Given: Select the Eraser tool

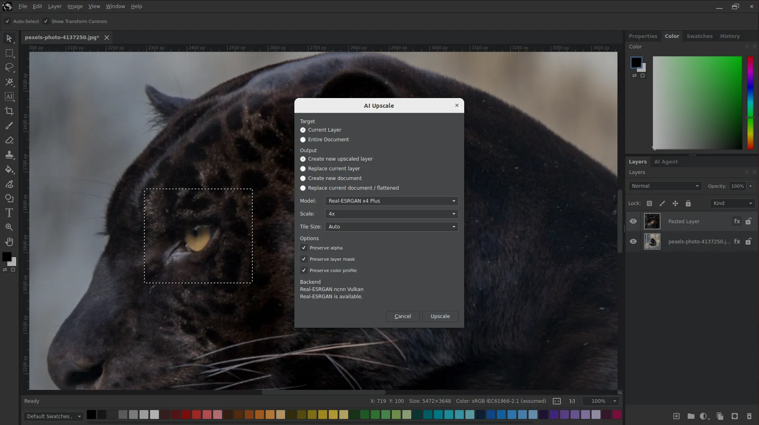Looking at the screenshot, I should 9,140.
